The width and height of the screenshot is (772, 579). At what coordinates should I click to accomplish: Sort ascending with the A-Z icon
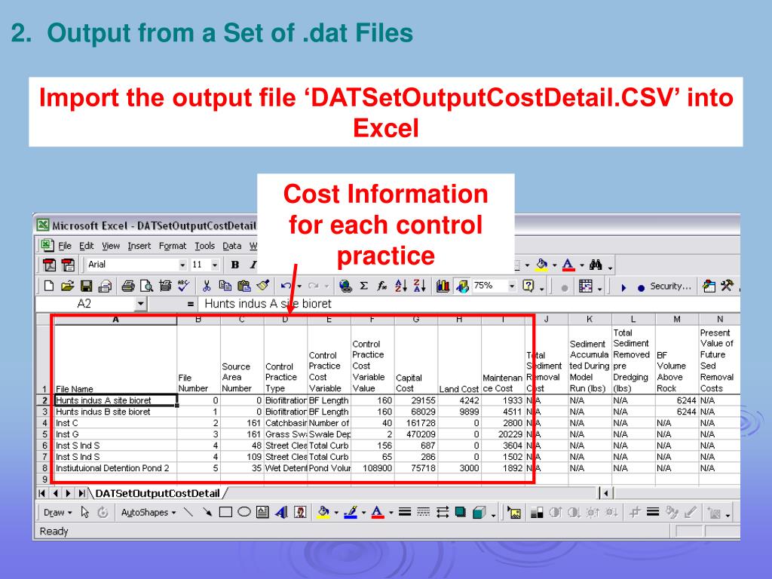[x=401, y=286]
